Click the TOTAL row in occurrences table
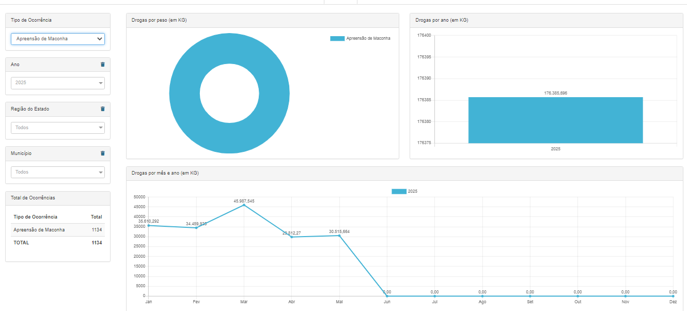This screenshot has height=311, width=687. (x=57, y=243)
